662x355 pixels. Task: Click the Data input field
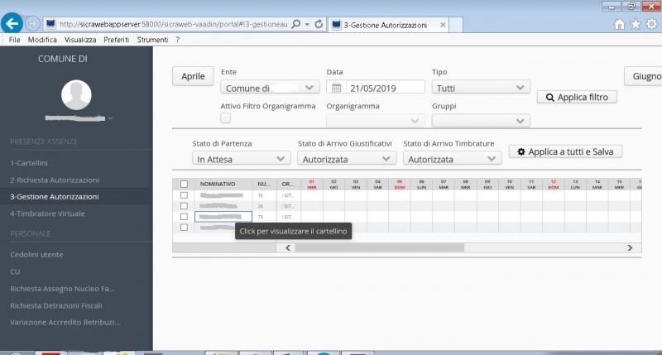385,88
